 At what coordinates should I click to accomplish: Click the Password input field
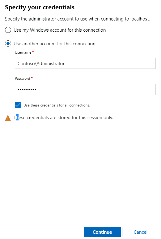85,89
